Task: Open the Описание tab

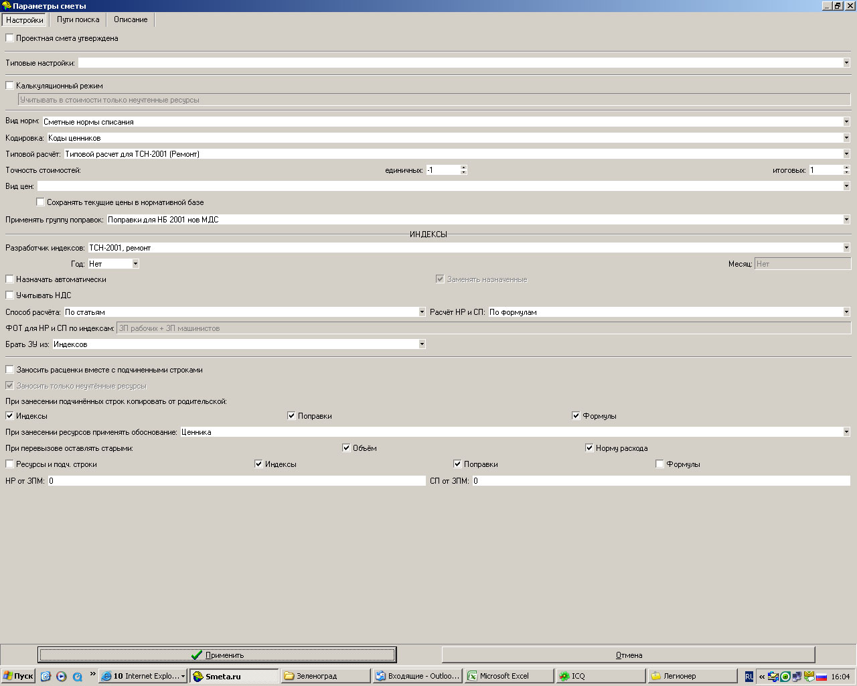Action: pos(131,20)
